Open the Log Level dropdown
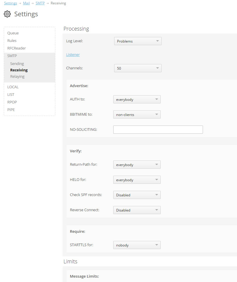Image resolution: width=237 pixels, height=282 pixels. (x=138, y=41)
